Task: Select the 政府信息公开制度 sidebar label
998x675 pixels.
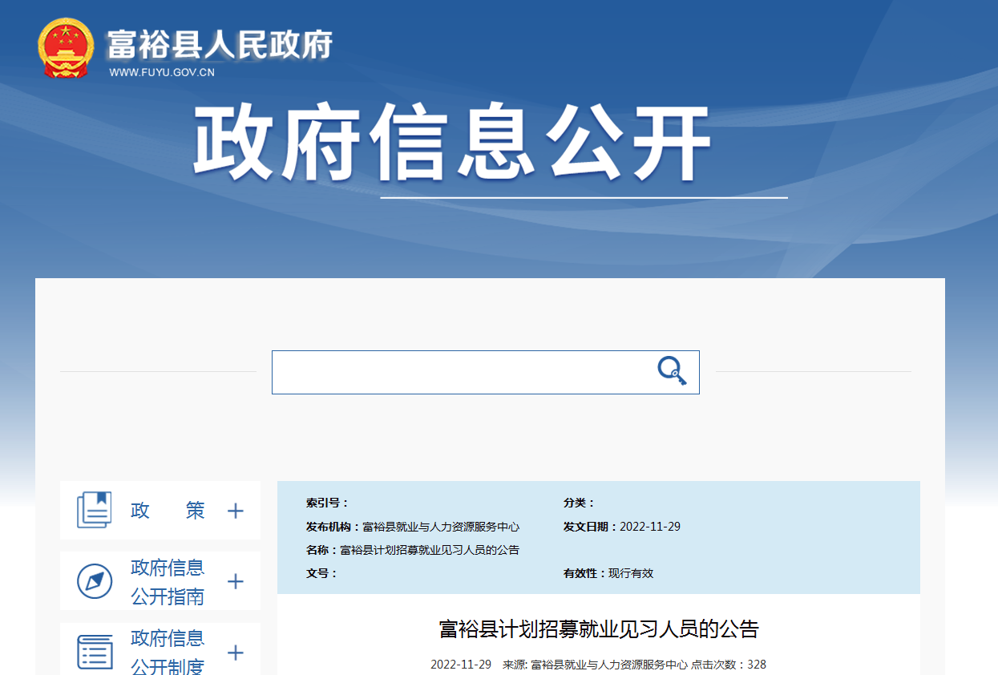Action: 168,653
